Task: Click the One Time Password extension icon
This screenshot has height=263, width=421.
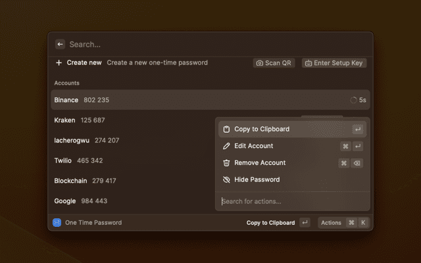Action: (x=57, y=223)
